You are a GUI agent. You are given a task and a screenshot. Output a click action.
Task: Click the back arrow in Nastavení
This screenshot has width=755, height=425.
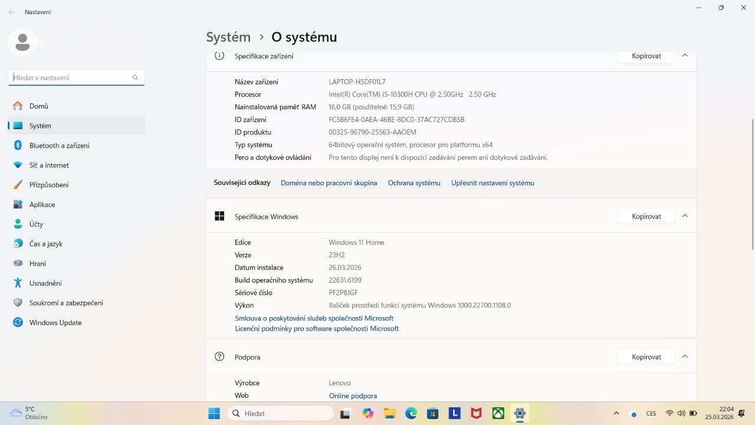coord(12,12)
